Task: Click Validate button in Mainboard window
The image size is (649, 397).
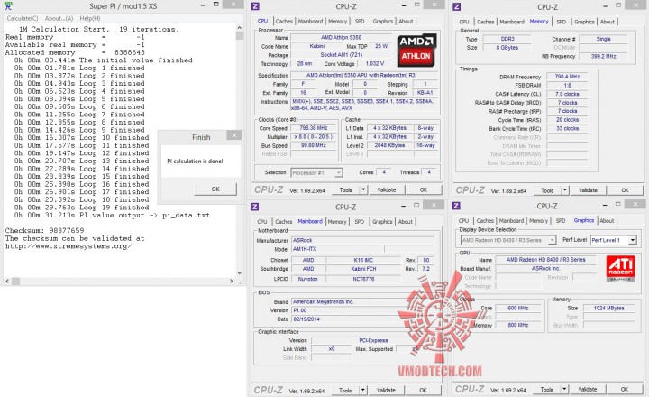Action: pos(386,390)
